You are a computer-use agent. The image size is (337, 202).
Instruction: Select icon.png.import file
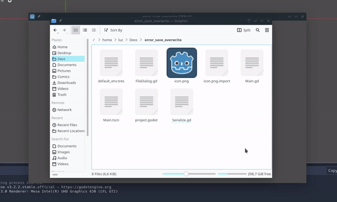click(217, 66)
